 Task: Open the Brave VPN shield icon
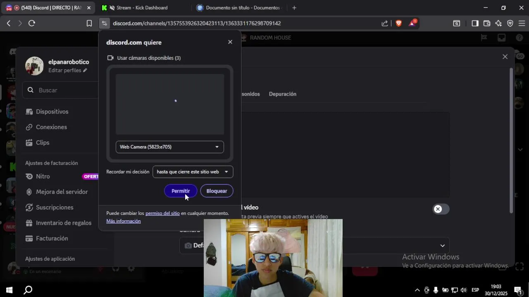[x=510, y=24]
